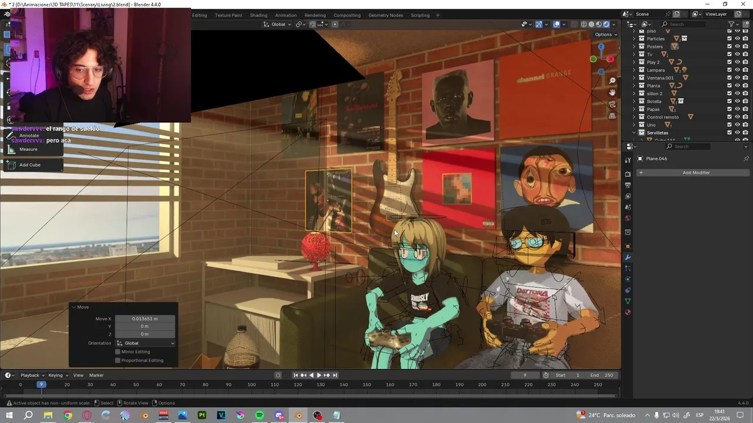Open Spotify from the Windows taskbar
753x423 pixels.
click(259, 415)
